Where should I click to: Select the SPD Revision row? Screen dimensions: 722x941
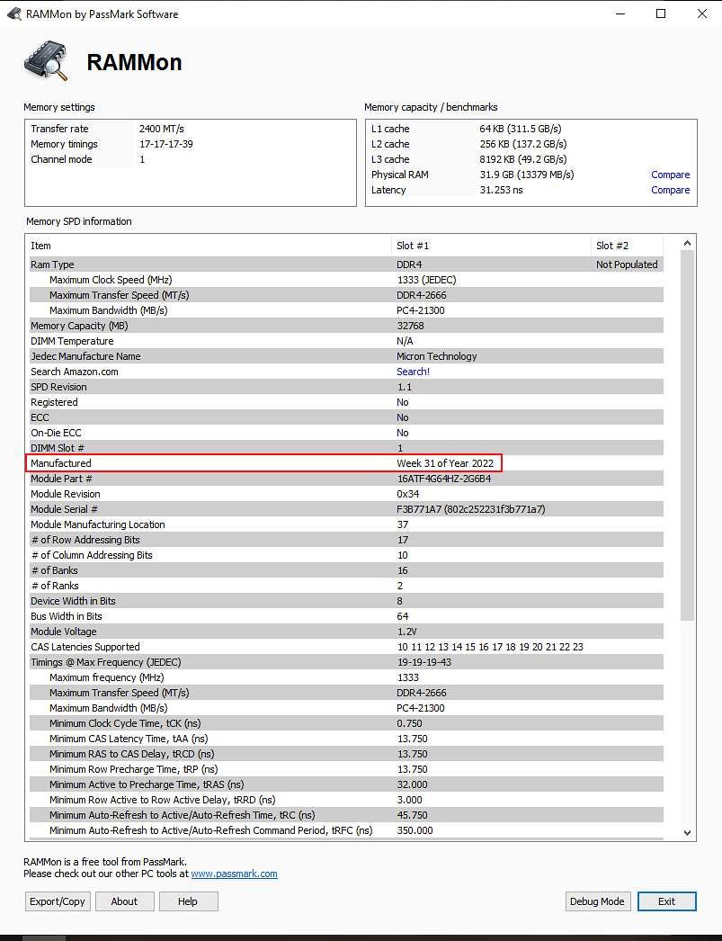346,387
